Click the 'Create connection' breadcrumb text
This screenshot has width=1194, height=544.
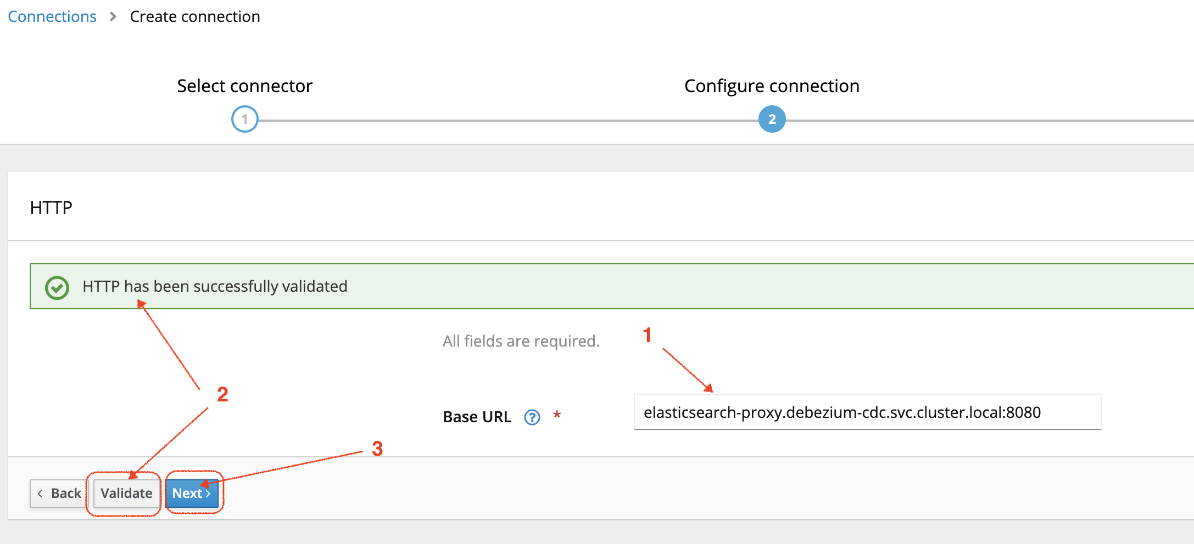[x=195, y=17]
